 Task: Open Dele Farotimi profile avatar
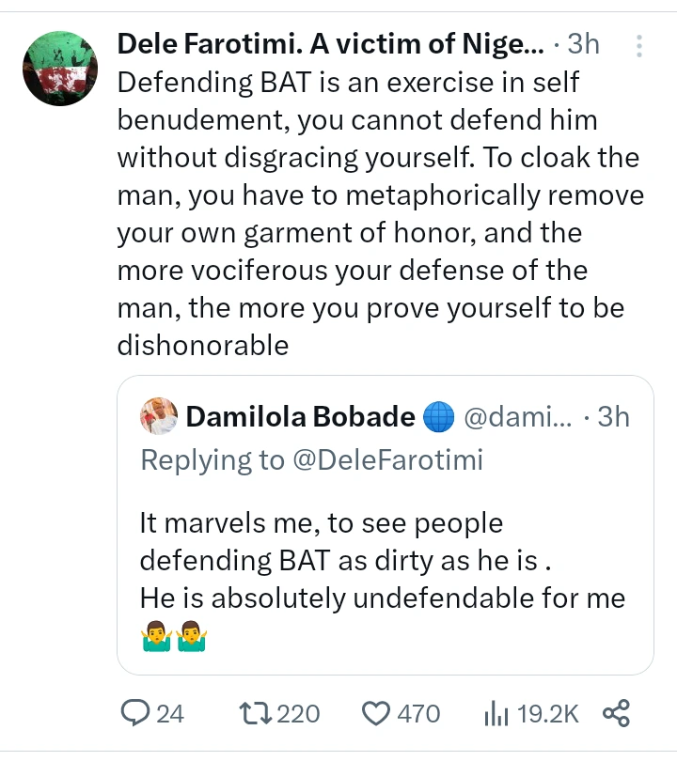[60, 69]
